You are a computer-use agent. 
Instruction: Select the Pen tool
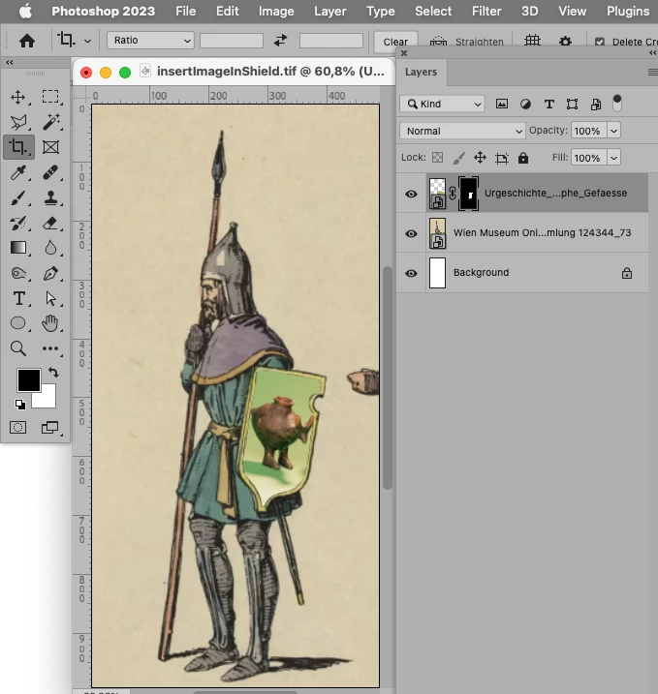[50, 273]
